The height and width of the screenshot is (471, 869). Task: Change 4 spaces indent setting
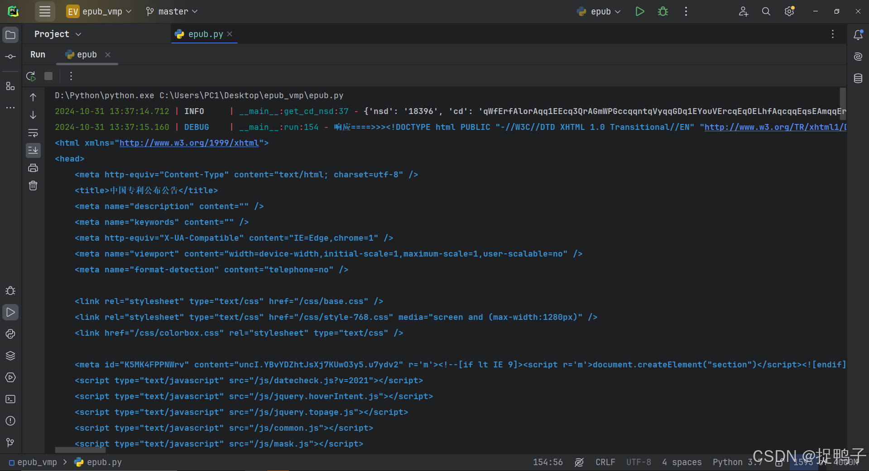click(682, 462)
